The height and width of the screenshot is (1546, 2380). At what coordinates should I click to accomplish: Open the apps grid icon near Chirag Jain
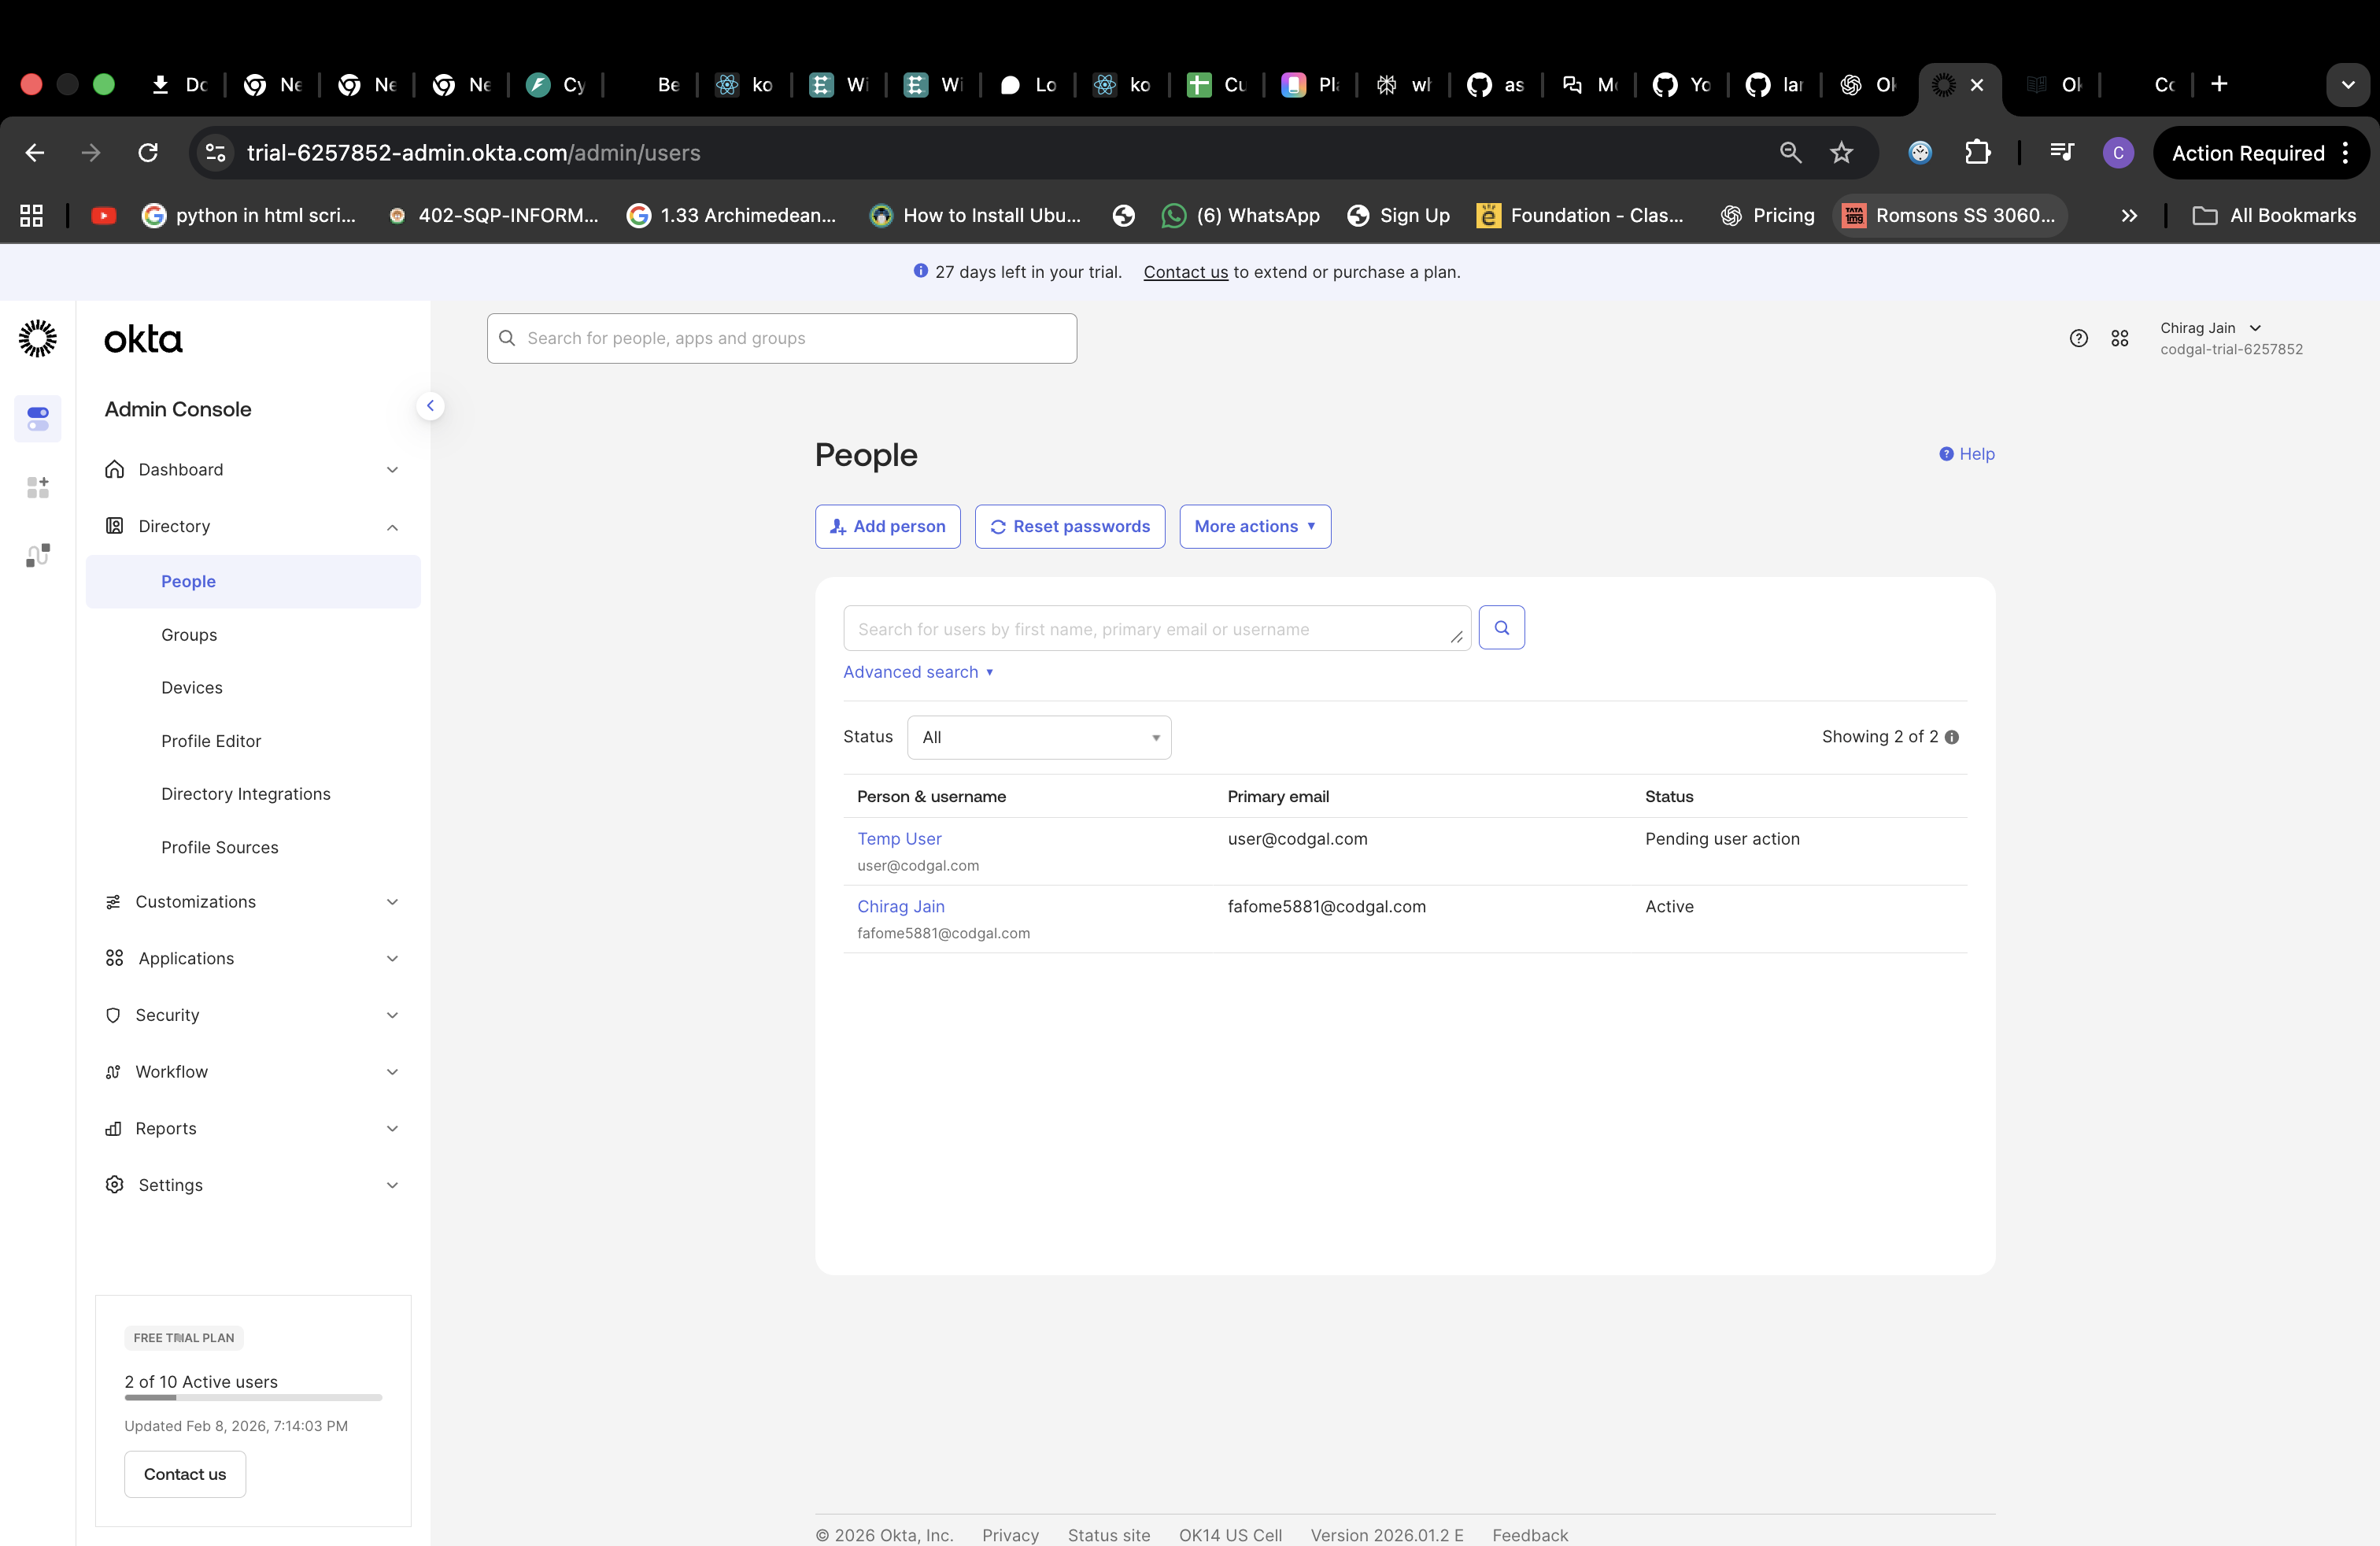pos(2119,338)
